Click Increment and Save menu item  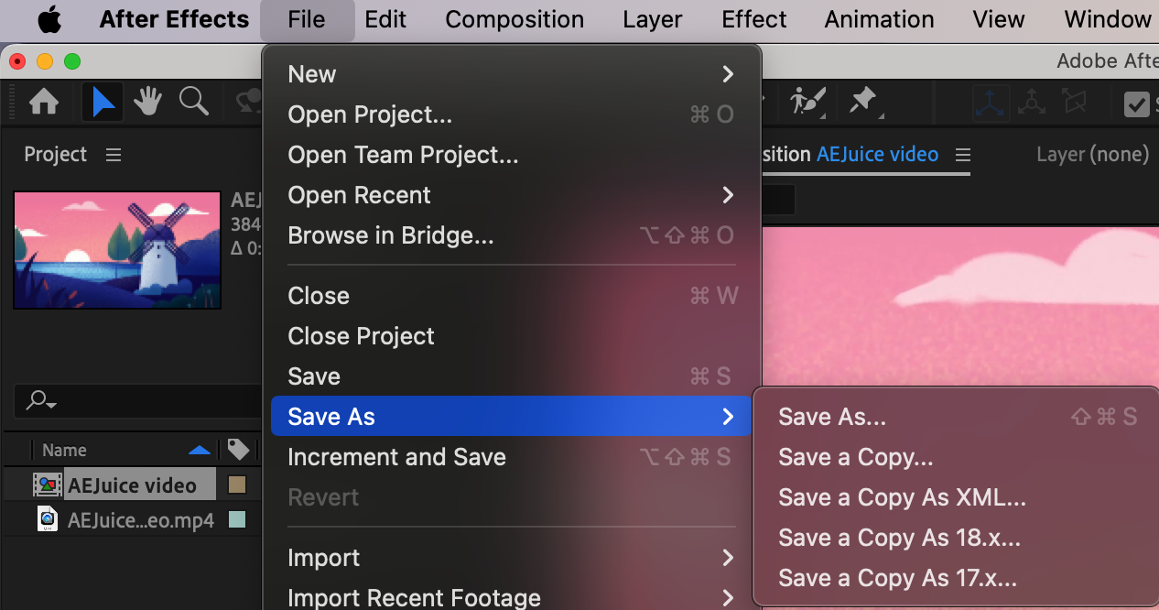click(x=396, y=457)
